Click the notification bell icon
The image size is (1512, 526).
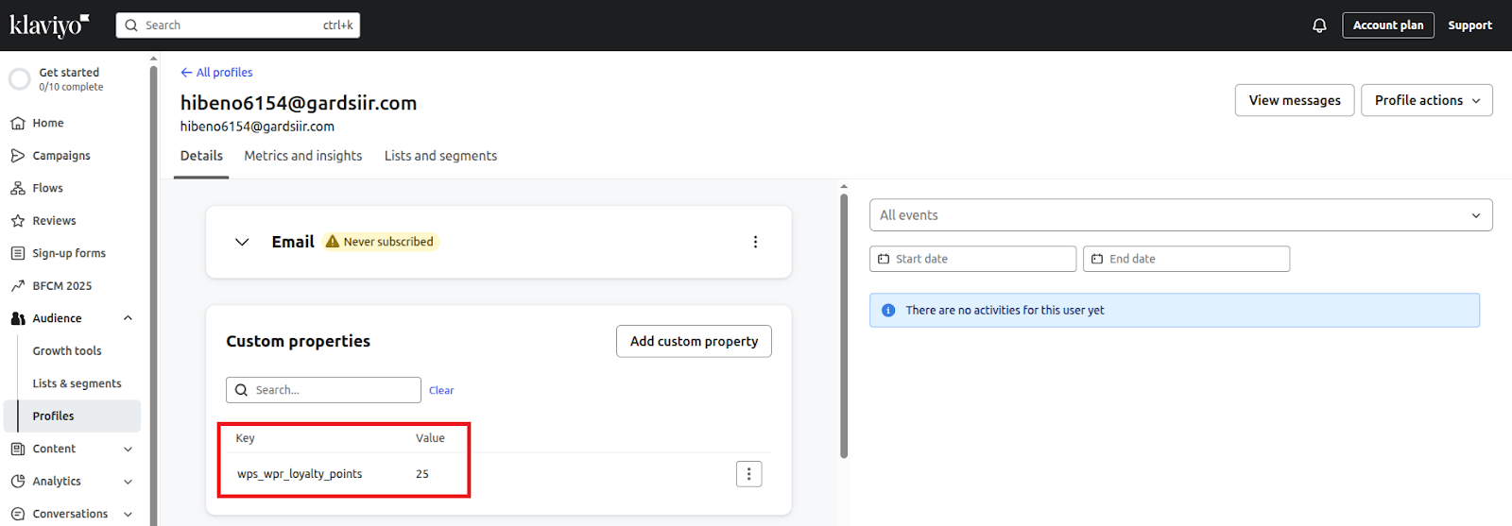[1319, 25]
